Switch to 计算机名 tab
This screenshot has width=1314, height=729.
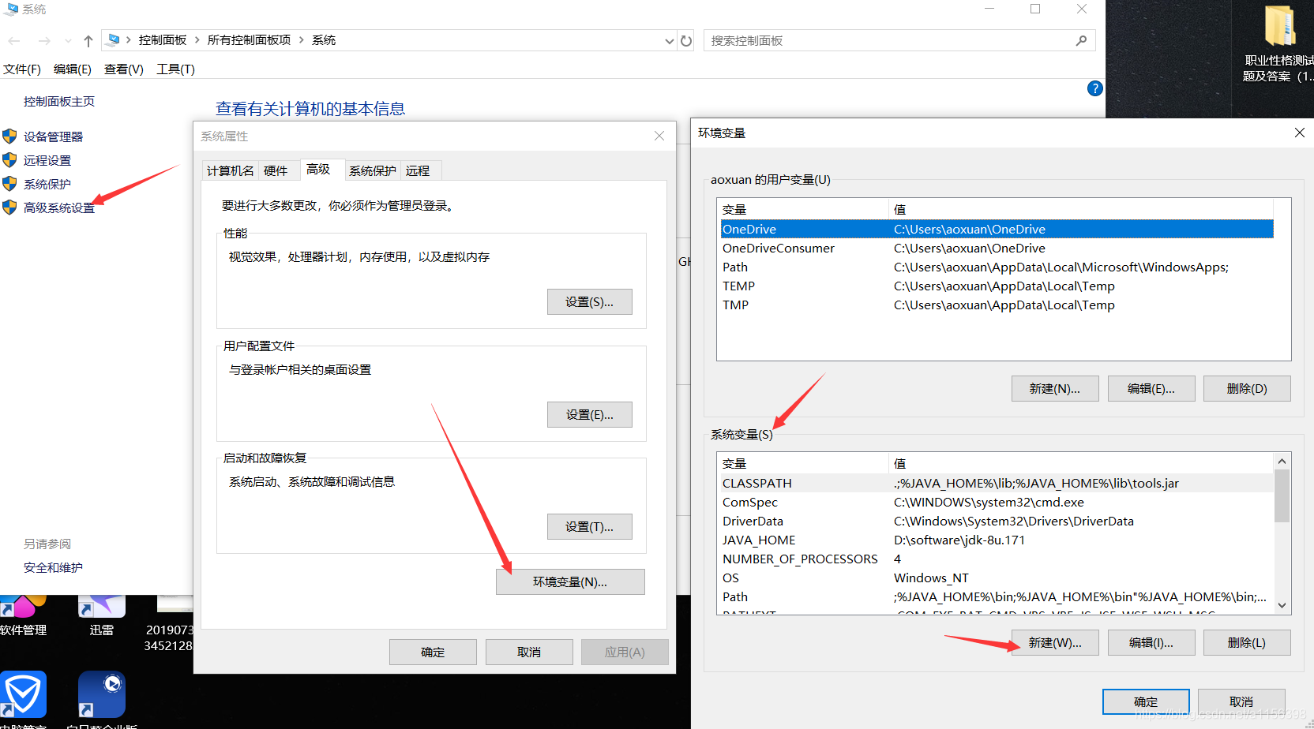(231, 170)
